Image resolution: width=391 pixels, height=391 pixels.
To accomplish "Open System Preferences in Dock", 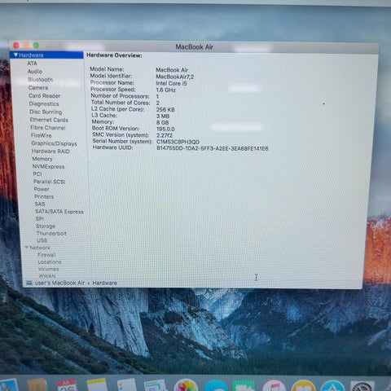I will coord(362,386).
